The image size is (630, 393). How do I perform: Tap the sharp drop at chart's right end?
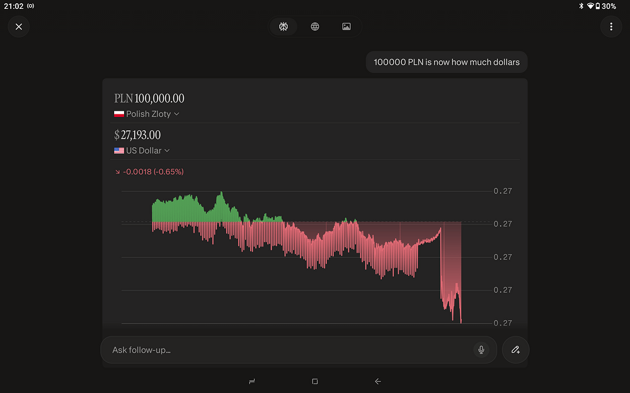(x=451, y=277)
